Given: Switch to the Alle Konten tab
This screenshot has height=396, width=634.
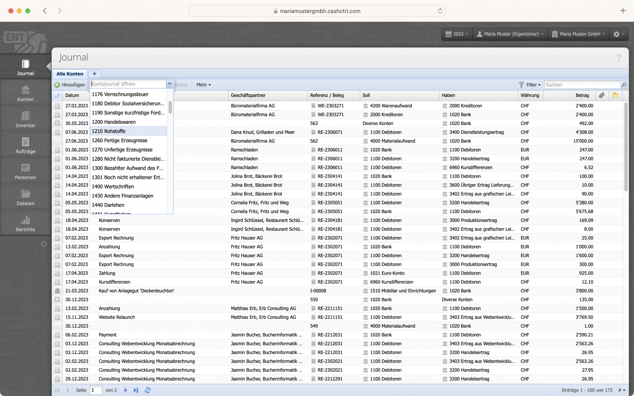Looking at the screenshot, I should click(x=69, y=74).
